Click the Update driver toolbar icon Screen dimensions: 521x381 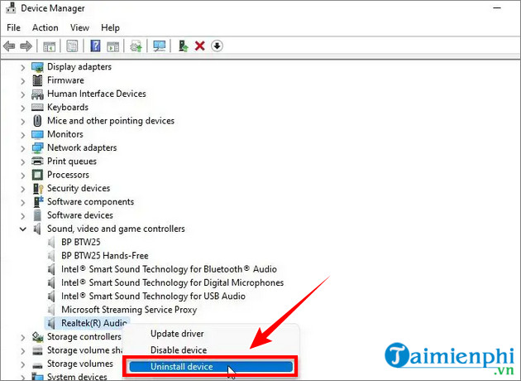136,46
